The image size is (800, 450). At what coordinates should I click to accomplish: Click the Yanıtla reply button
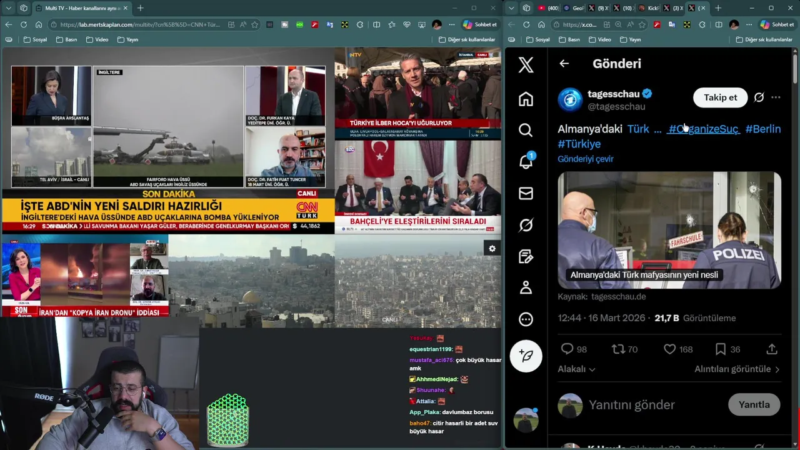click(754, 404)
